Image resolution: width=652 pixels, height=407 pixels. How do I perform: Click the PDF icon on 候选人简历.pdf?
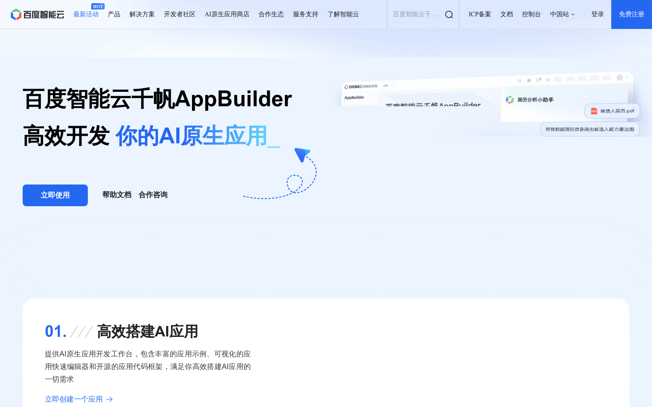[594, 111]
